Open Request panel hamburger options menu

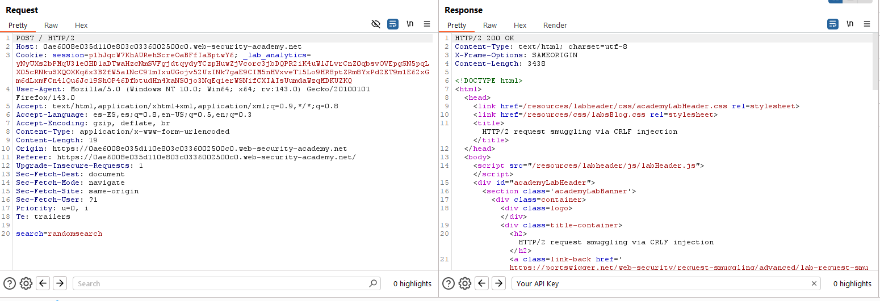point(427,24)
